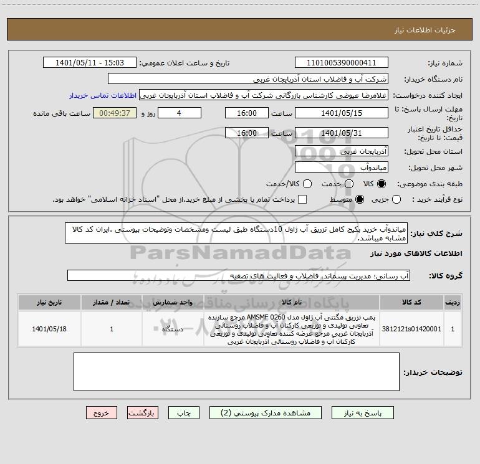The height and width of the screenshot is (464, 480).
Task: Click the شماره نیاز field 1101005390000411
Action: tap(342, 62)
